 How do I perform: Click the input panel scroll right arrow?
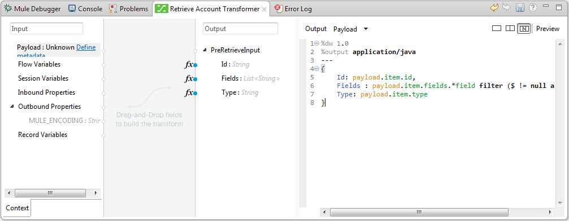click(95, 193)
